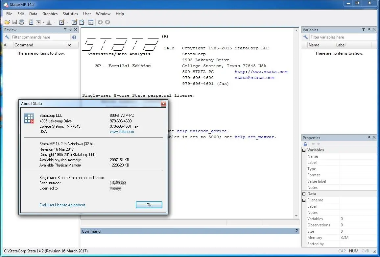Open the help set_maxvar link

[x=254, y=137]
